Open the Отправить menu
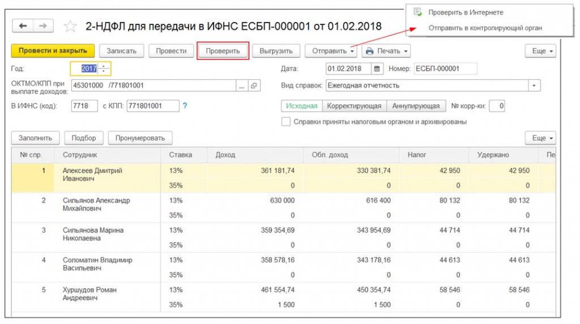580x324 pixels. pos(332,51)
